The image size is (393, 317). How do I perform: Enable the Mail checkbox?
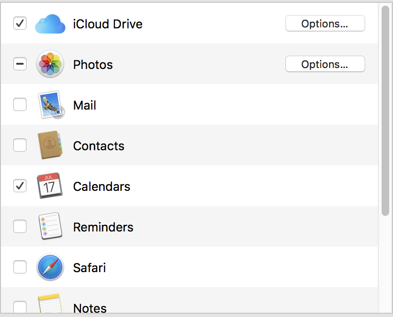coord(20,104)
